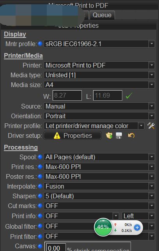Screen dimensions: 159x251
Task: Open printer profile tools wrench icon
Action: 151,126
